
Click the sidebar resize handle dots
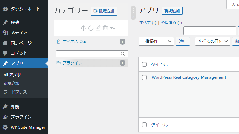coord(133,10)
